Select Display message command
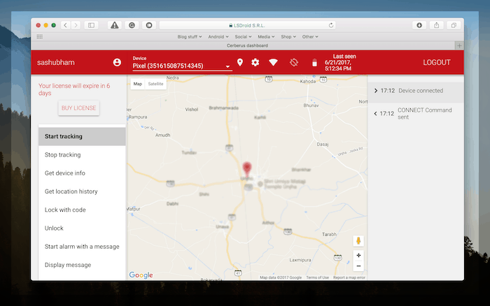The height and width of the screenshot is (306, 490). [x=82, y=265]
